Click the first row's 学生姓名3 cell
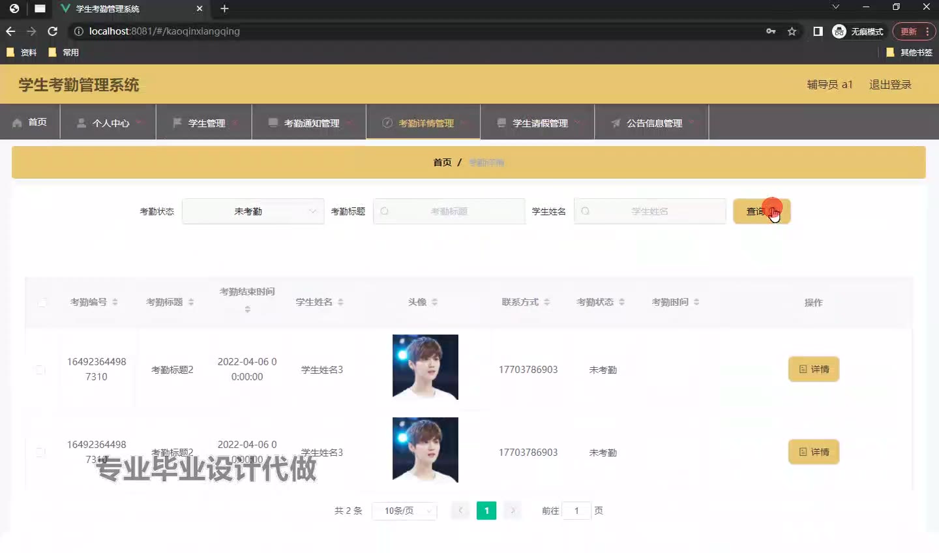This screenshot has height=553, width=939. pos(322,370)
